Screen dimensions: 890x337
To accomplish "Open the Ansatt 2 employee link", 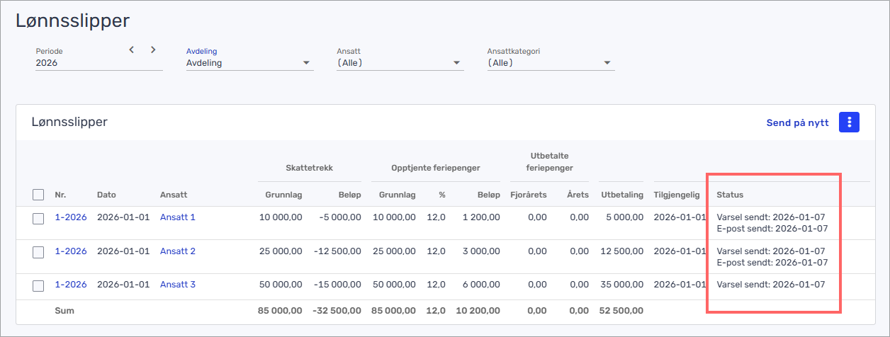I will click(x=177, y=251).
